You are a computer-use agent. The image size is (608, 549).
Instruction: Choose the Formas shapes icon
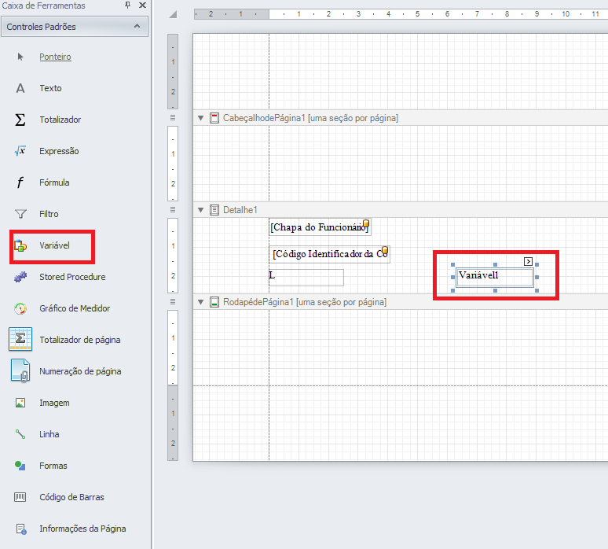(x=20, y=466)
